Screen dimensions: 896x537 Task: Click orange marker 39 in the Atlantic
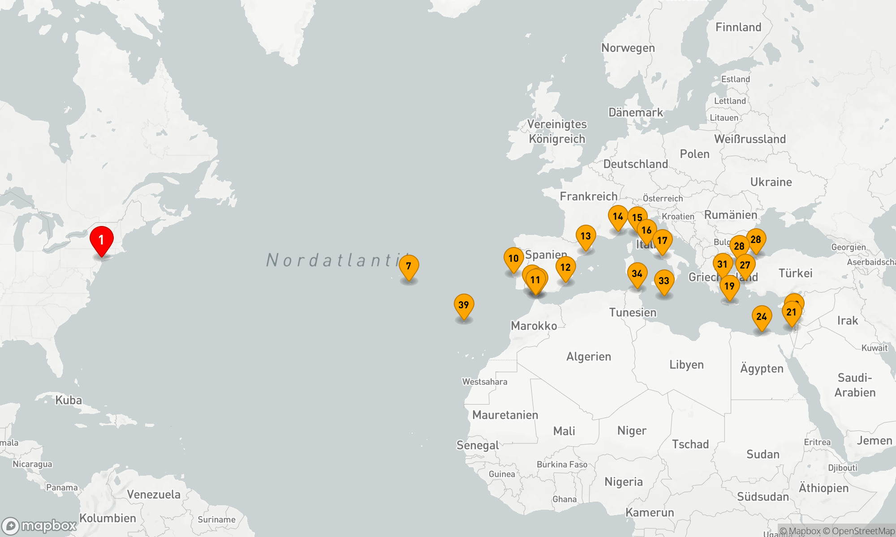coord(464,305)
